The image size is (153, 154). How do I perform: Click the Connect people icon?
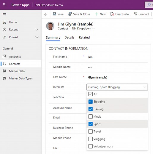135,14
